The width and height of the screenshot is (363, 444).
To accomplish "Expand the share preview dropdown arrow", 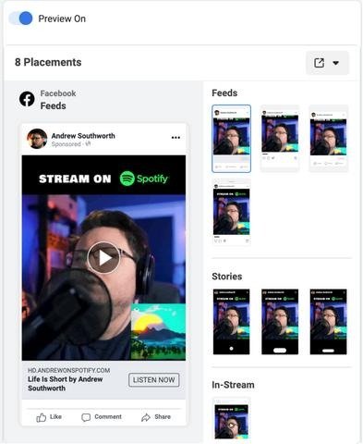I will [x=335, y=63].
